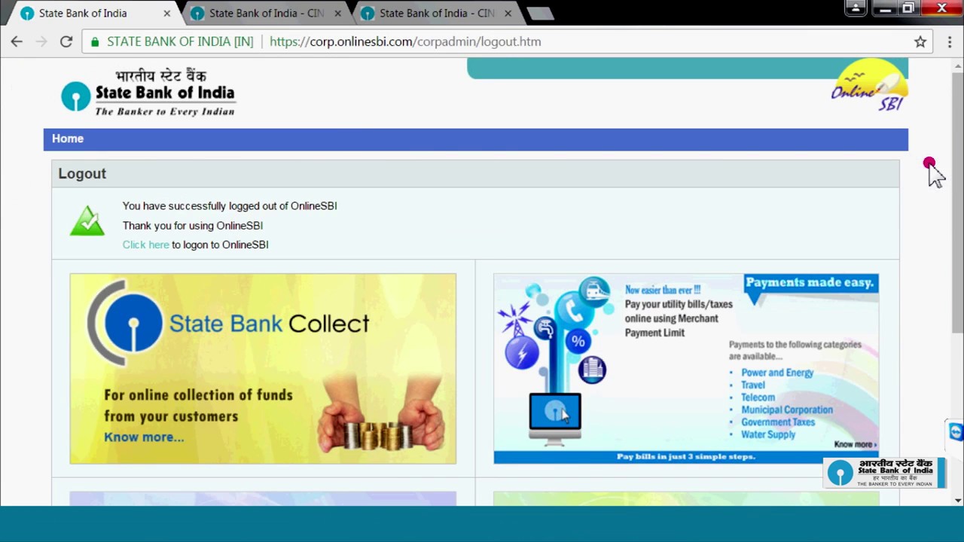
Task: Click the computer monitor graphic in payments banner
Action: [555, 418]
